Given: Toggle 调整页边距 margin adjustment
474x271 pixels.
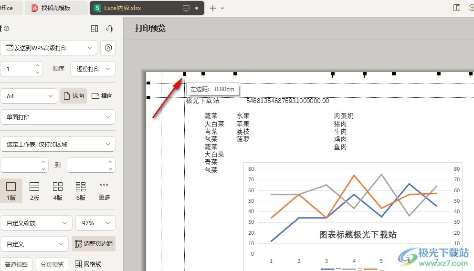Looking at the screenshot, I should pos(94,244).
